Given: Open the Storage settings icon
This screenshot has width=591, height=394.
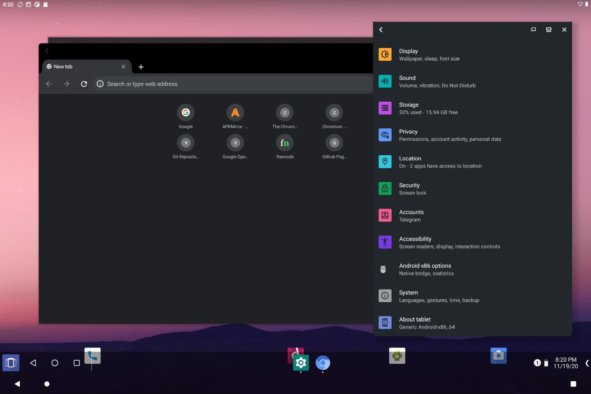Looking at the screenshot, I should point(385,108).
